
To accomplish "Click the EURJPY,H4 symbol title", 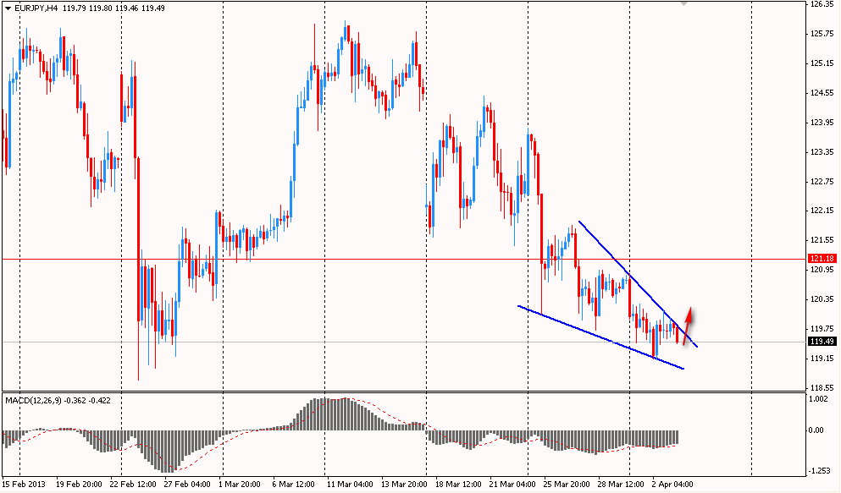I will [x=36, y=8].
